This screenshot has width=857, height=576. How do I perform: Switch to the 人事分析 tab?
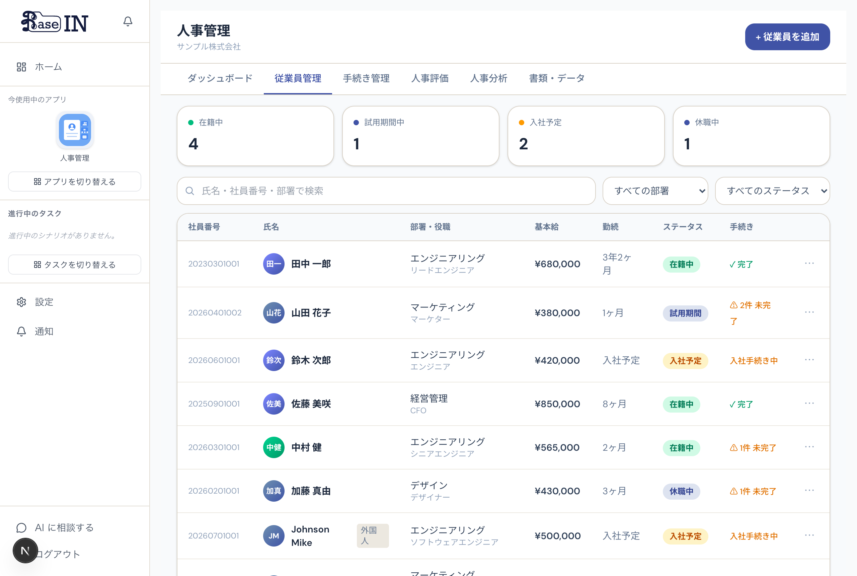tap(489, 78)
